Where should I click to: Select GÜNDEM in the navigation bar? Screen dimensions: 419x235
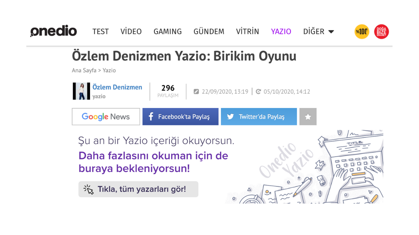point(209,32)
